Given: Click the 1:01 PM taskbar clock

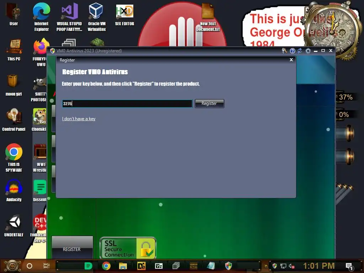Looking at the screenshot, I should pos(319,266).
